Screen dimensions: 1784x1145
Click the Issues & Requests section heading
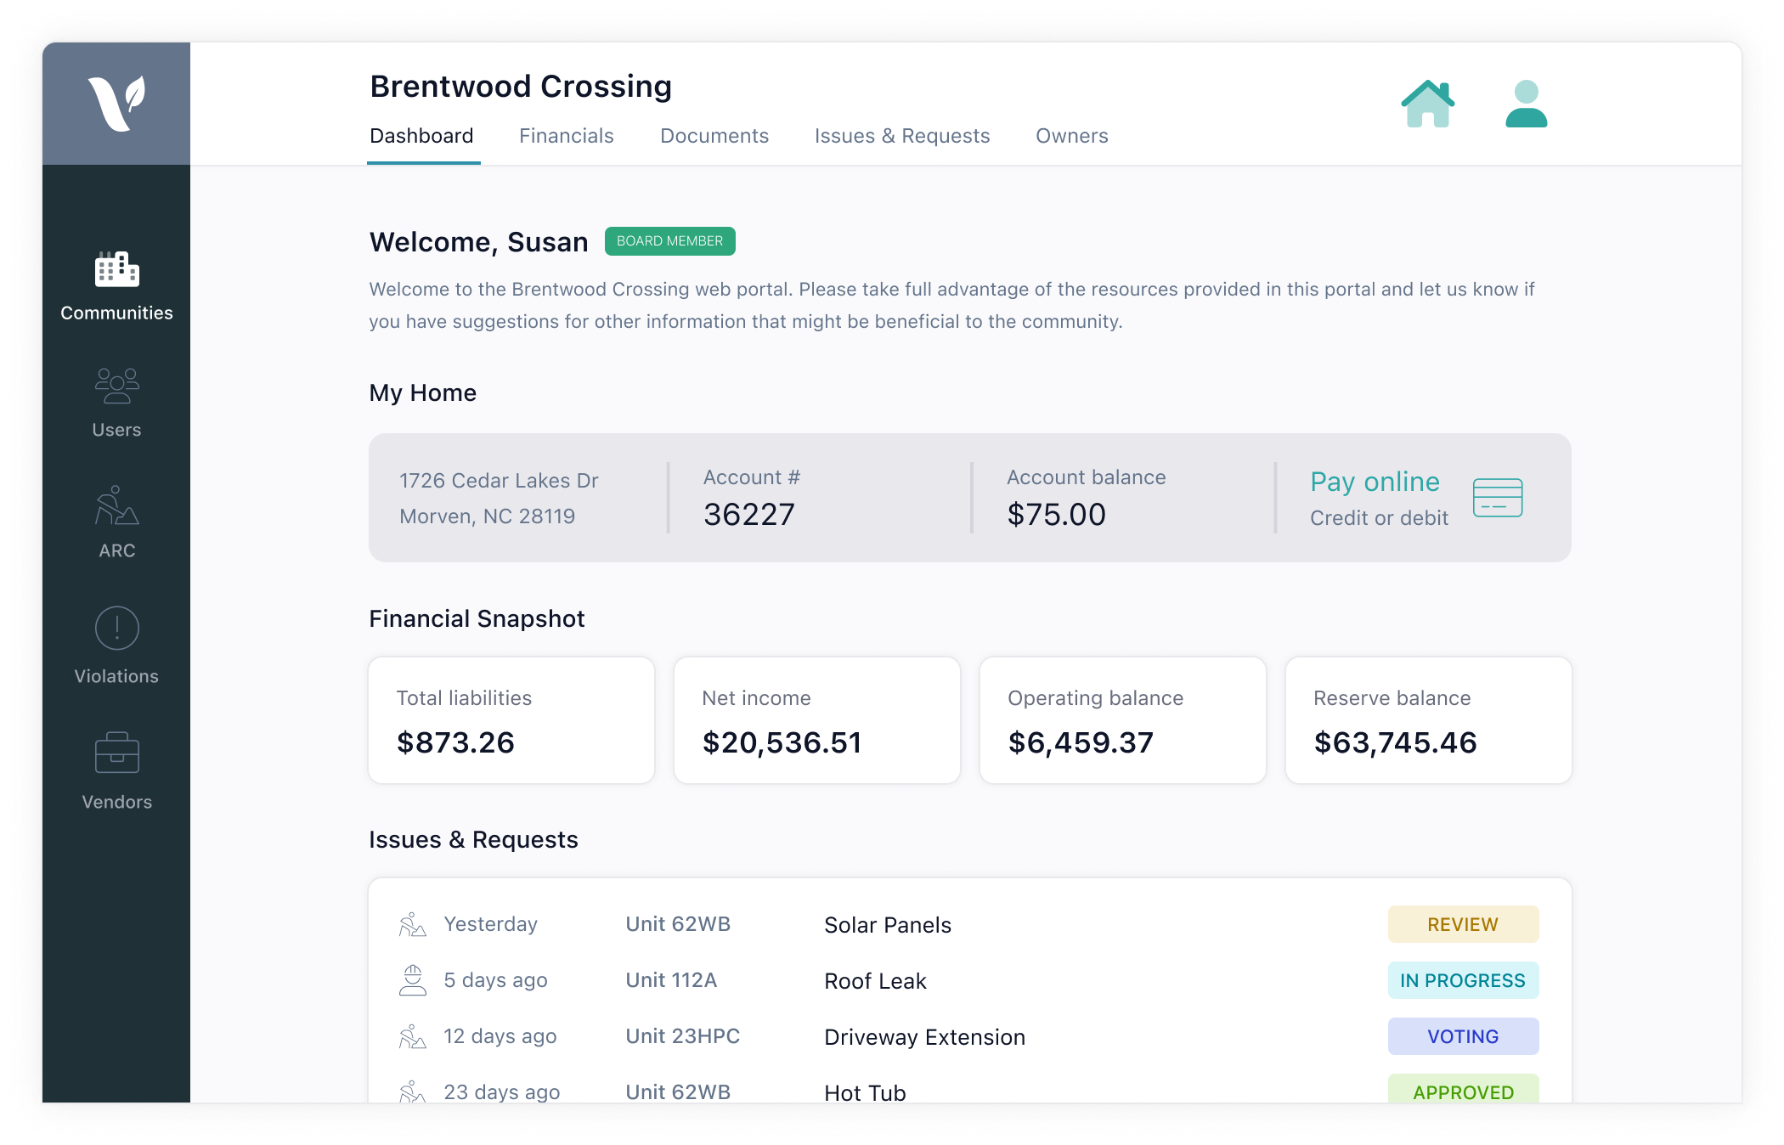click(x=473, y=839)
